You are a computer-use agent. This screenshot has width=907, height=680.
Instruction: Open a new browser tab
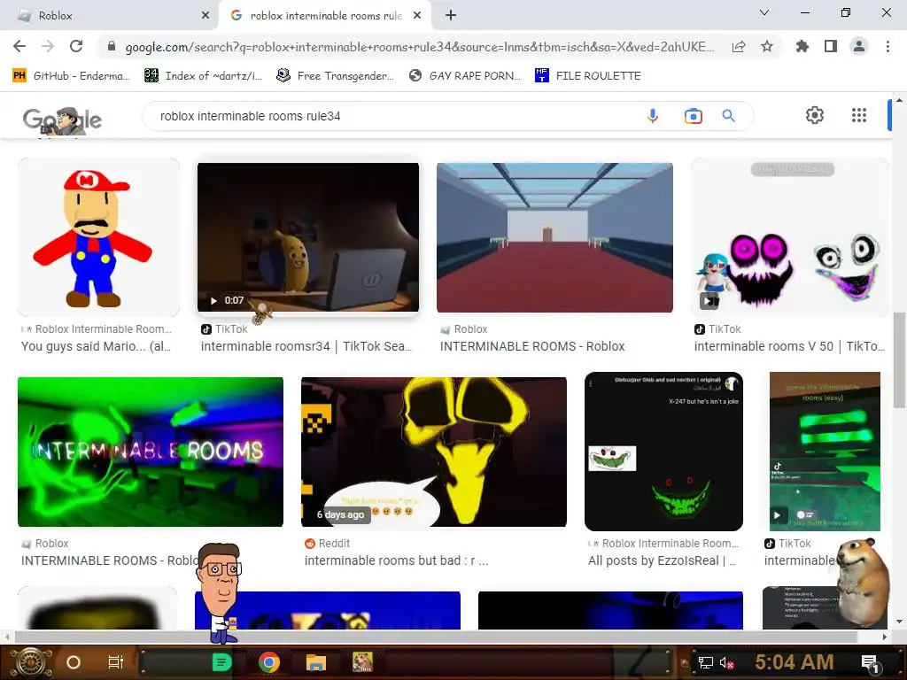451,15
